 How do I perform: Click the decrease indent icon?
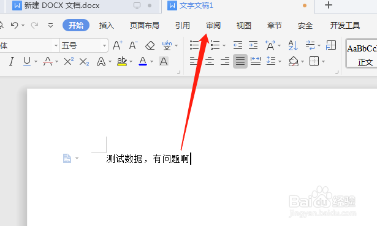pyautogui.click(x=238, y=45)
